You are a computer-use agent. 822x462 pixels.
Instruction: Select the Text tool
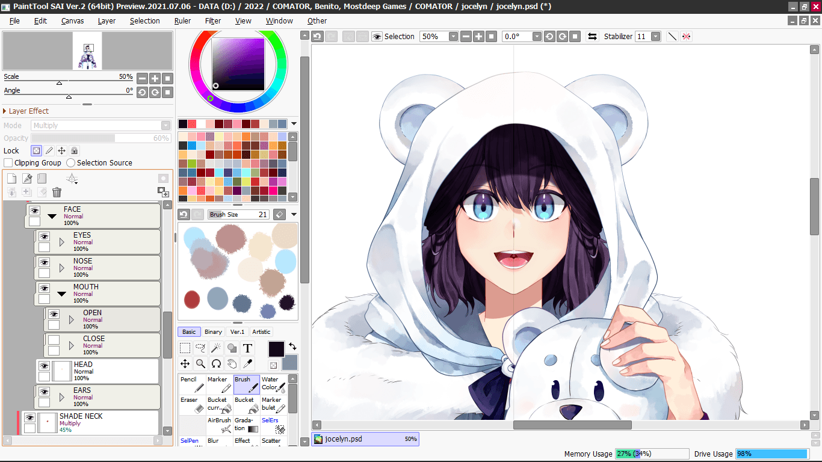[248, 348]
